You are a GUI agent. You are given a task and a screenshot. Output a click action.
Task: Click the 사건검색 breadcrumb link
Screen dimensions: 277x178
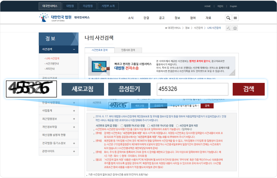(x=198, y=28)
